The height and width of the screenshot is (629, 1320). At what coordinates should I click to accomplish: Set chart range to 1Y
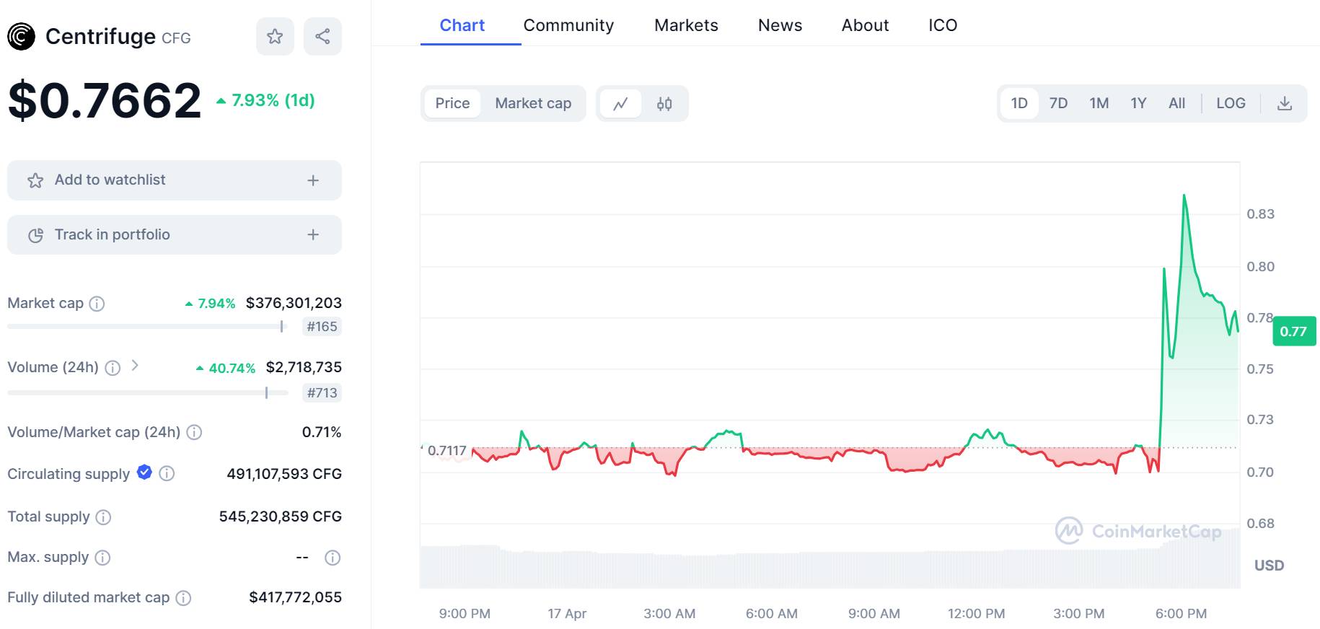point(1138,103)
